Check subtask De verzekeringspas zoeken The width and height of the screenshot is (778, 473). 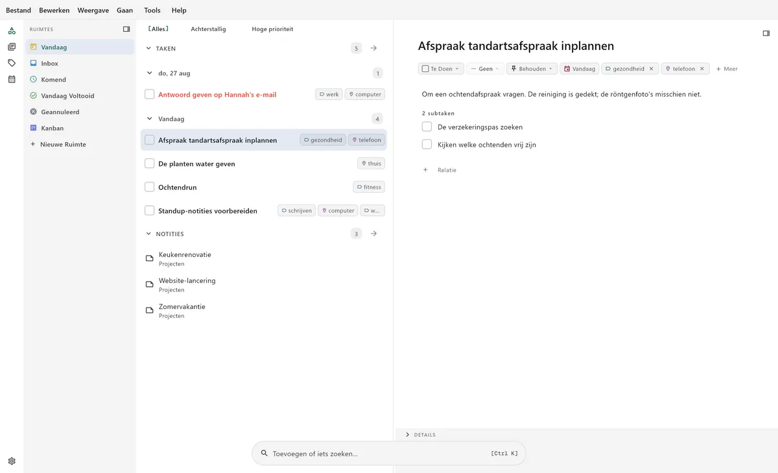tap(427, 127)
